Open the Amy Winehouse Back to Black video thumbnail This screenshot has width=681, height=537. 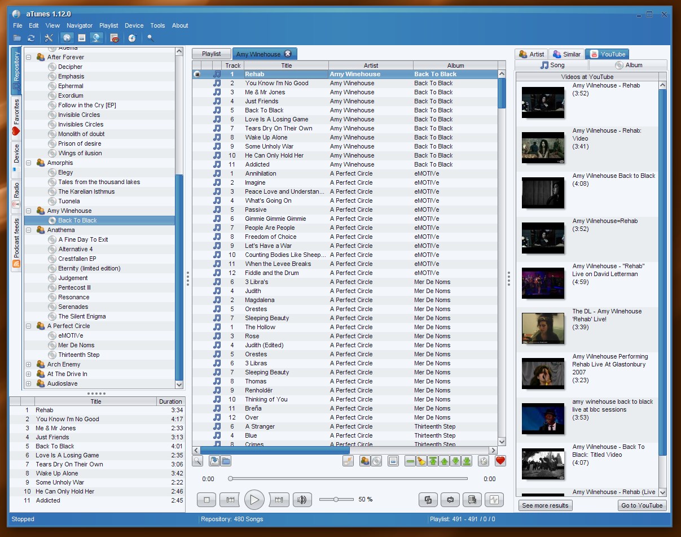tap(543, 193)
